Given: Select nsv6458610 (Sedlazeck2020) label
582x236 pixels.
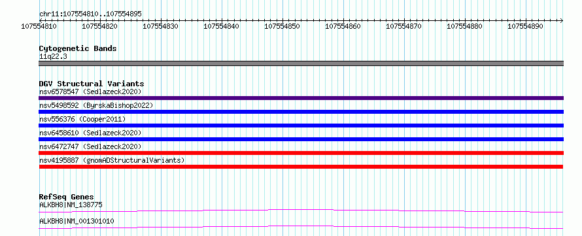Looking at the screenshot, I should pyautogui.click(x=90, y=133).
